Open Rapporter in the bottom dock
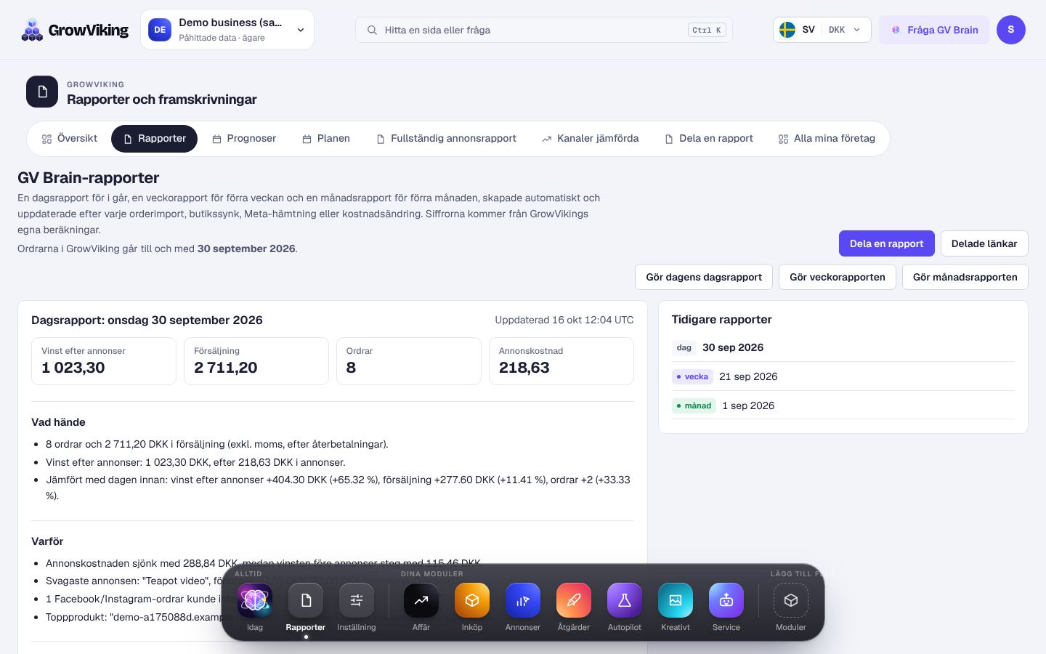 pos(306,601)
